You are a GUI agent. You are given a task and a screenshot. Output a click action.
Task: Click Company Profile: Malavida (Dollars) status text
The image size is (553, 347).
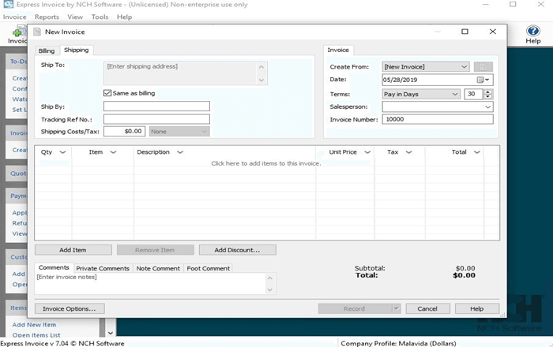[x=398, y=343]
